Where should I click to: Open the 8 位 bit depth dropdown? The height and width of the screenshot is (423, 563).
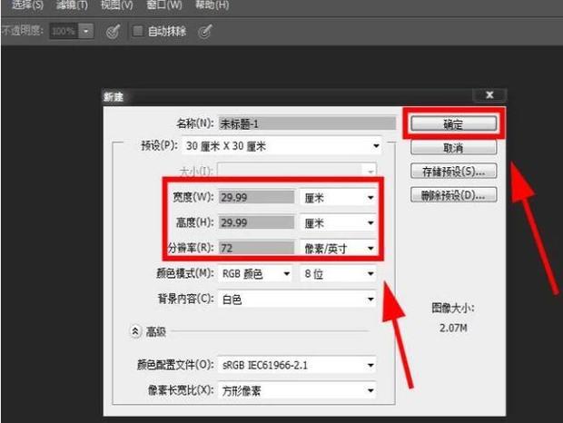click(338, 274)
